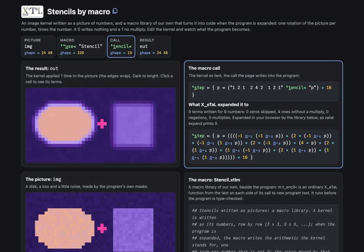
Task: Click the "The picture: img" heading
Action: (43, 179)
